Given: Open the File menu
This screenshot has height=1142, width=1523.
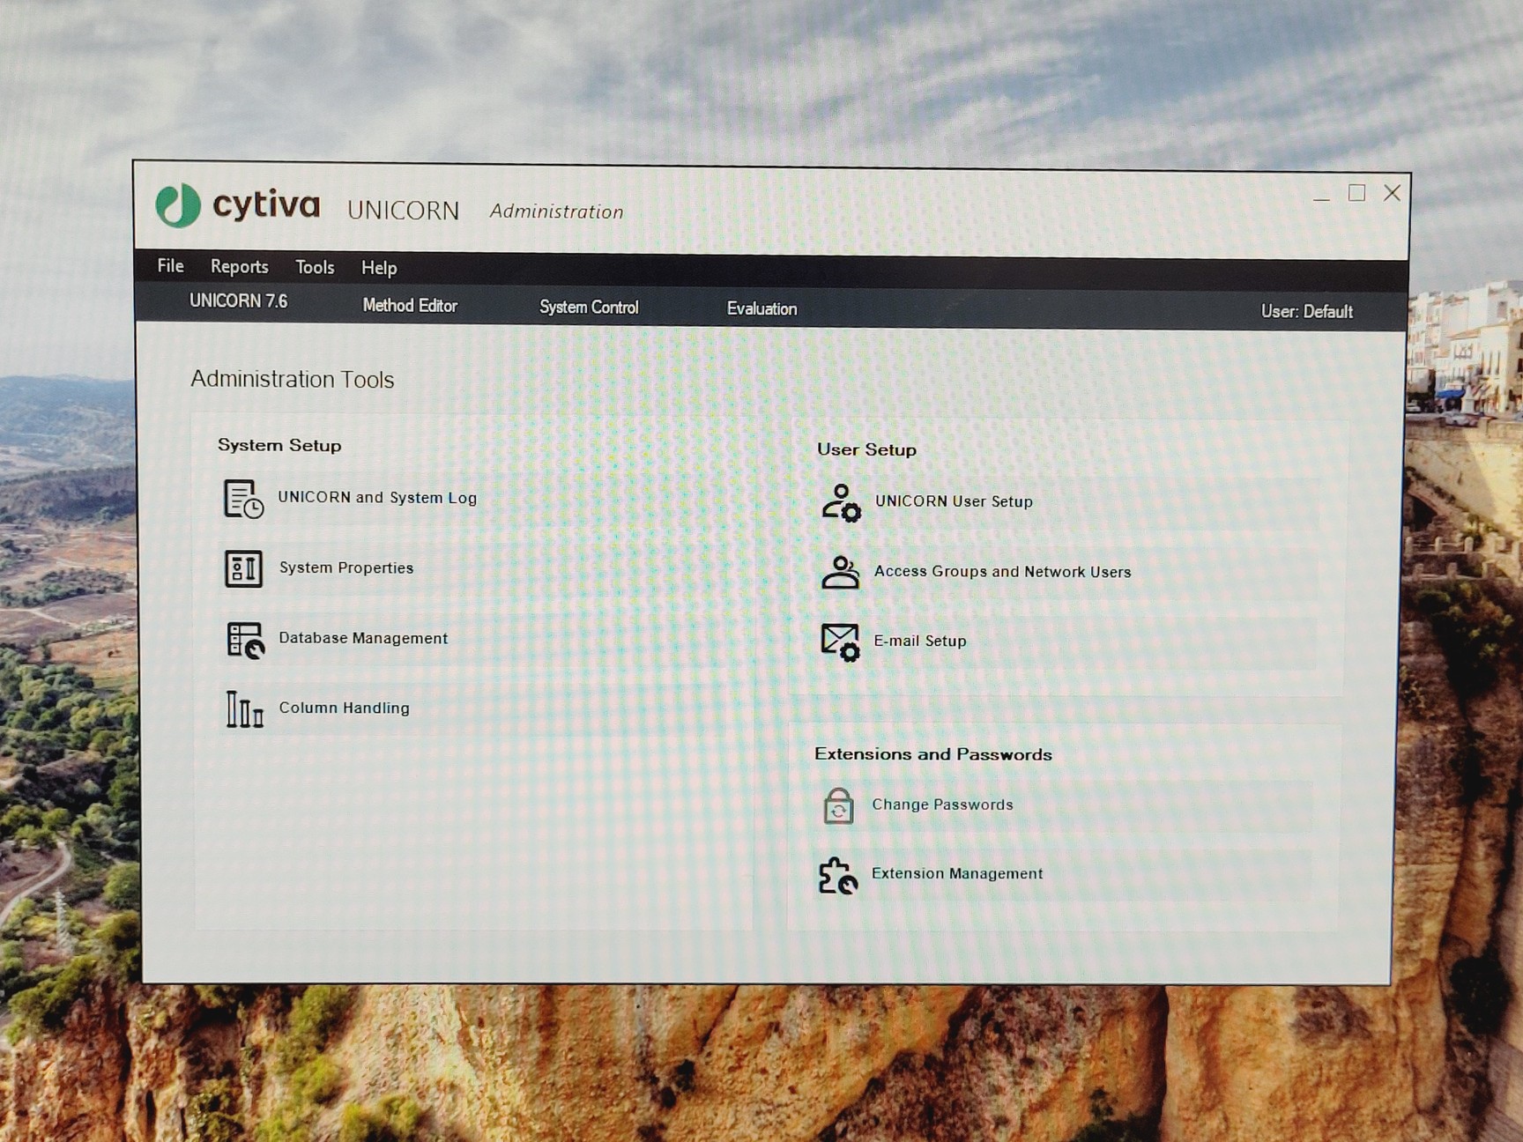Looking at the screenshot, I should [170, 266].
